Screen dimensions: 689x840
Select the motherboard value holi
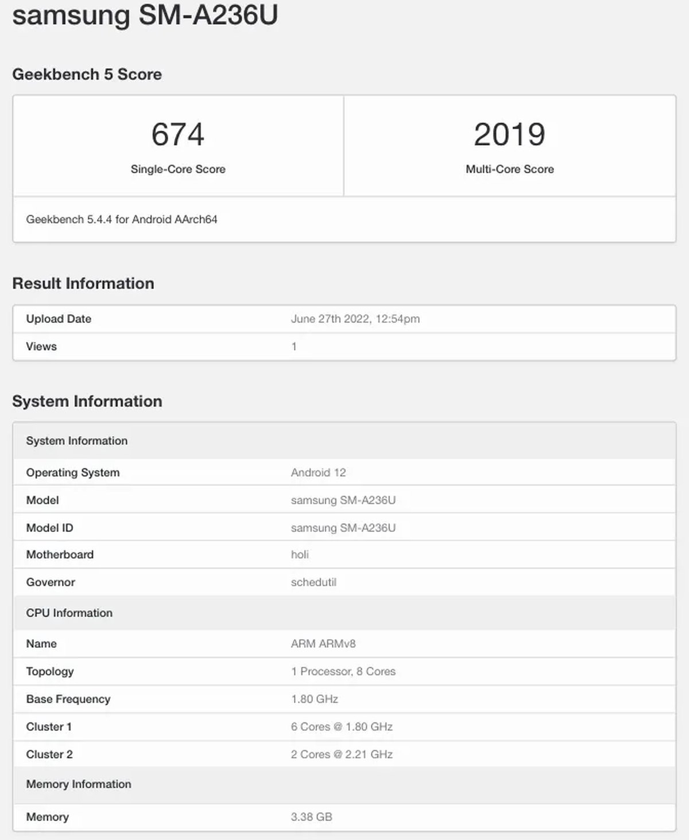click(x=300, y=555)
